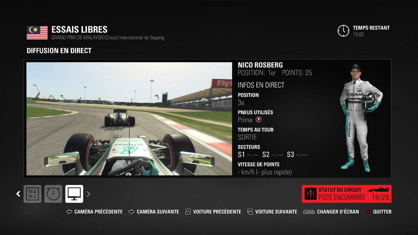This screenshot has height=235, width=418.
Task: Click the remaining time value 13:02
Action: (x=358, y=34)
